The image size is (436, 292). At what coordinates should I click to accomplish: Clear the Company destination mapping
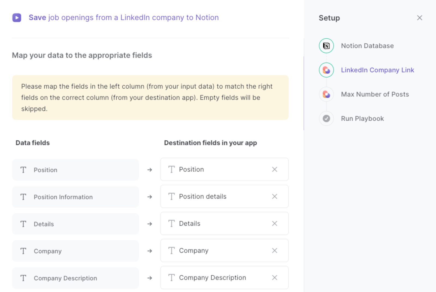tap(274, 251)
